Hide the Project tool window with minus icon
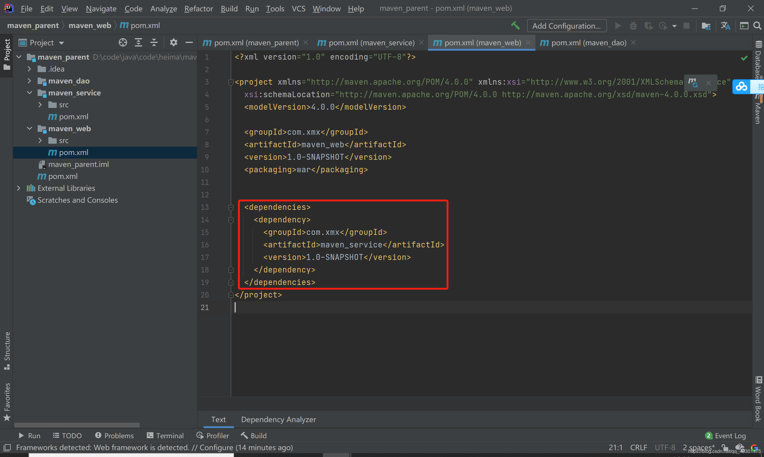The width and height of the screenshot is (764, 457). (189, 43)
